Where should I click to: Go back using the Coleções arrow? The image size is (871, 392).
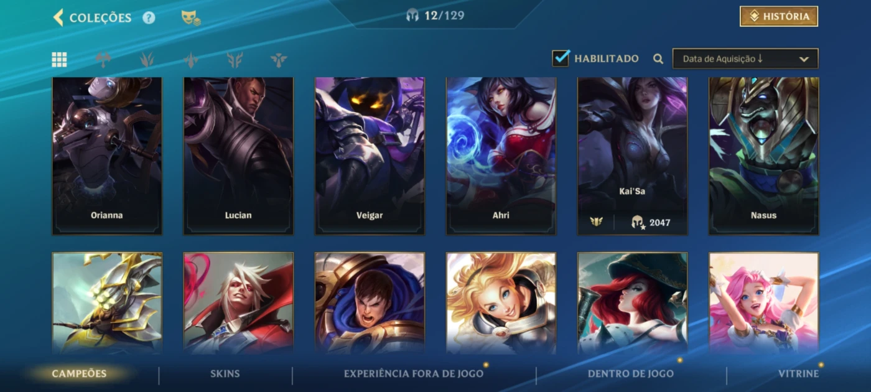(58, 17)
